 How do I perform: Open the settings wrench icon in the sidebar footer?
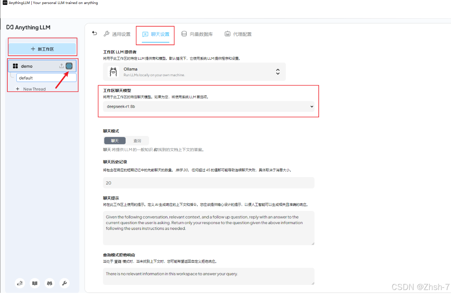click(x=64, y=283)
